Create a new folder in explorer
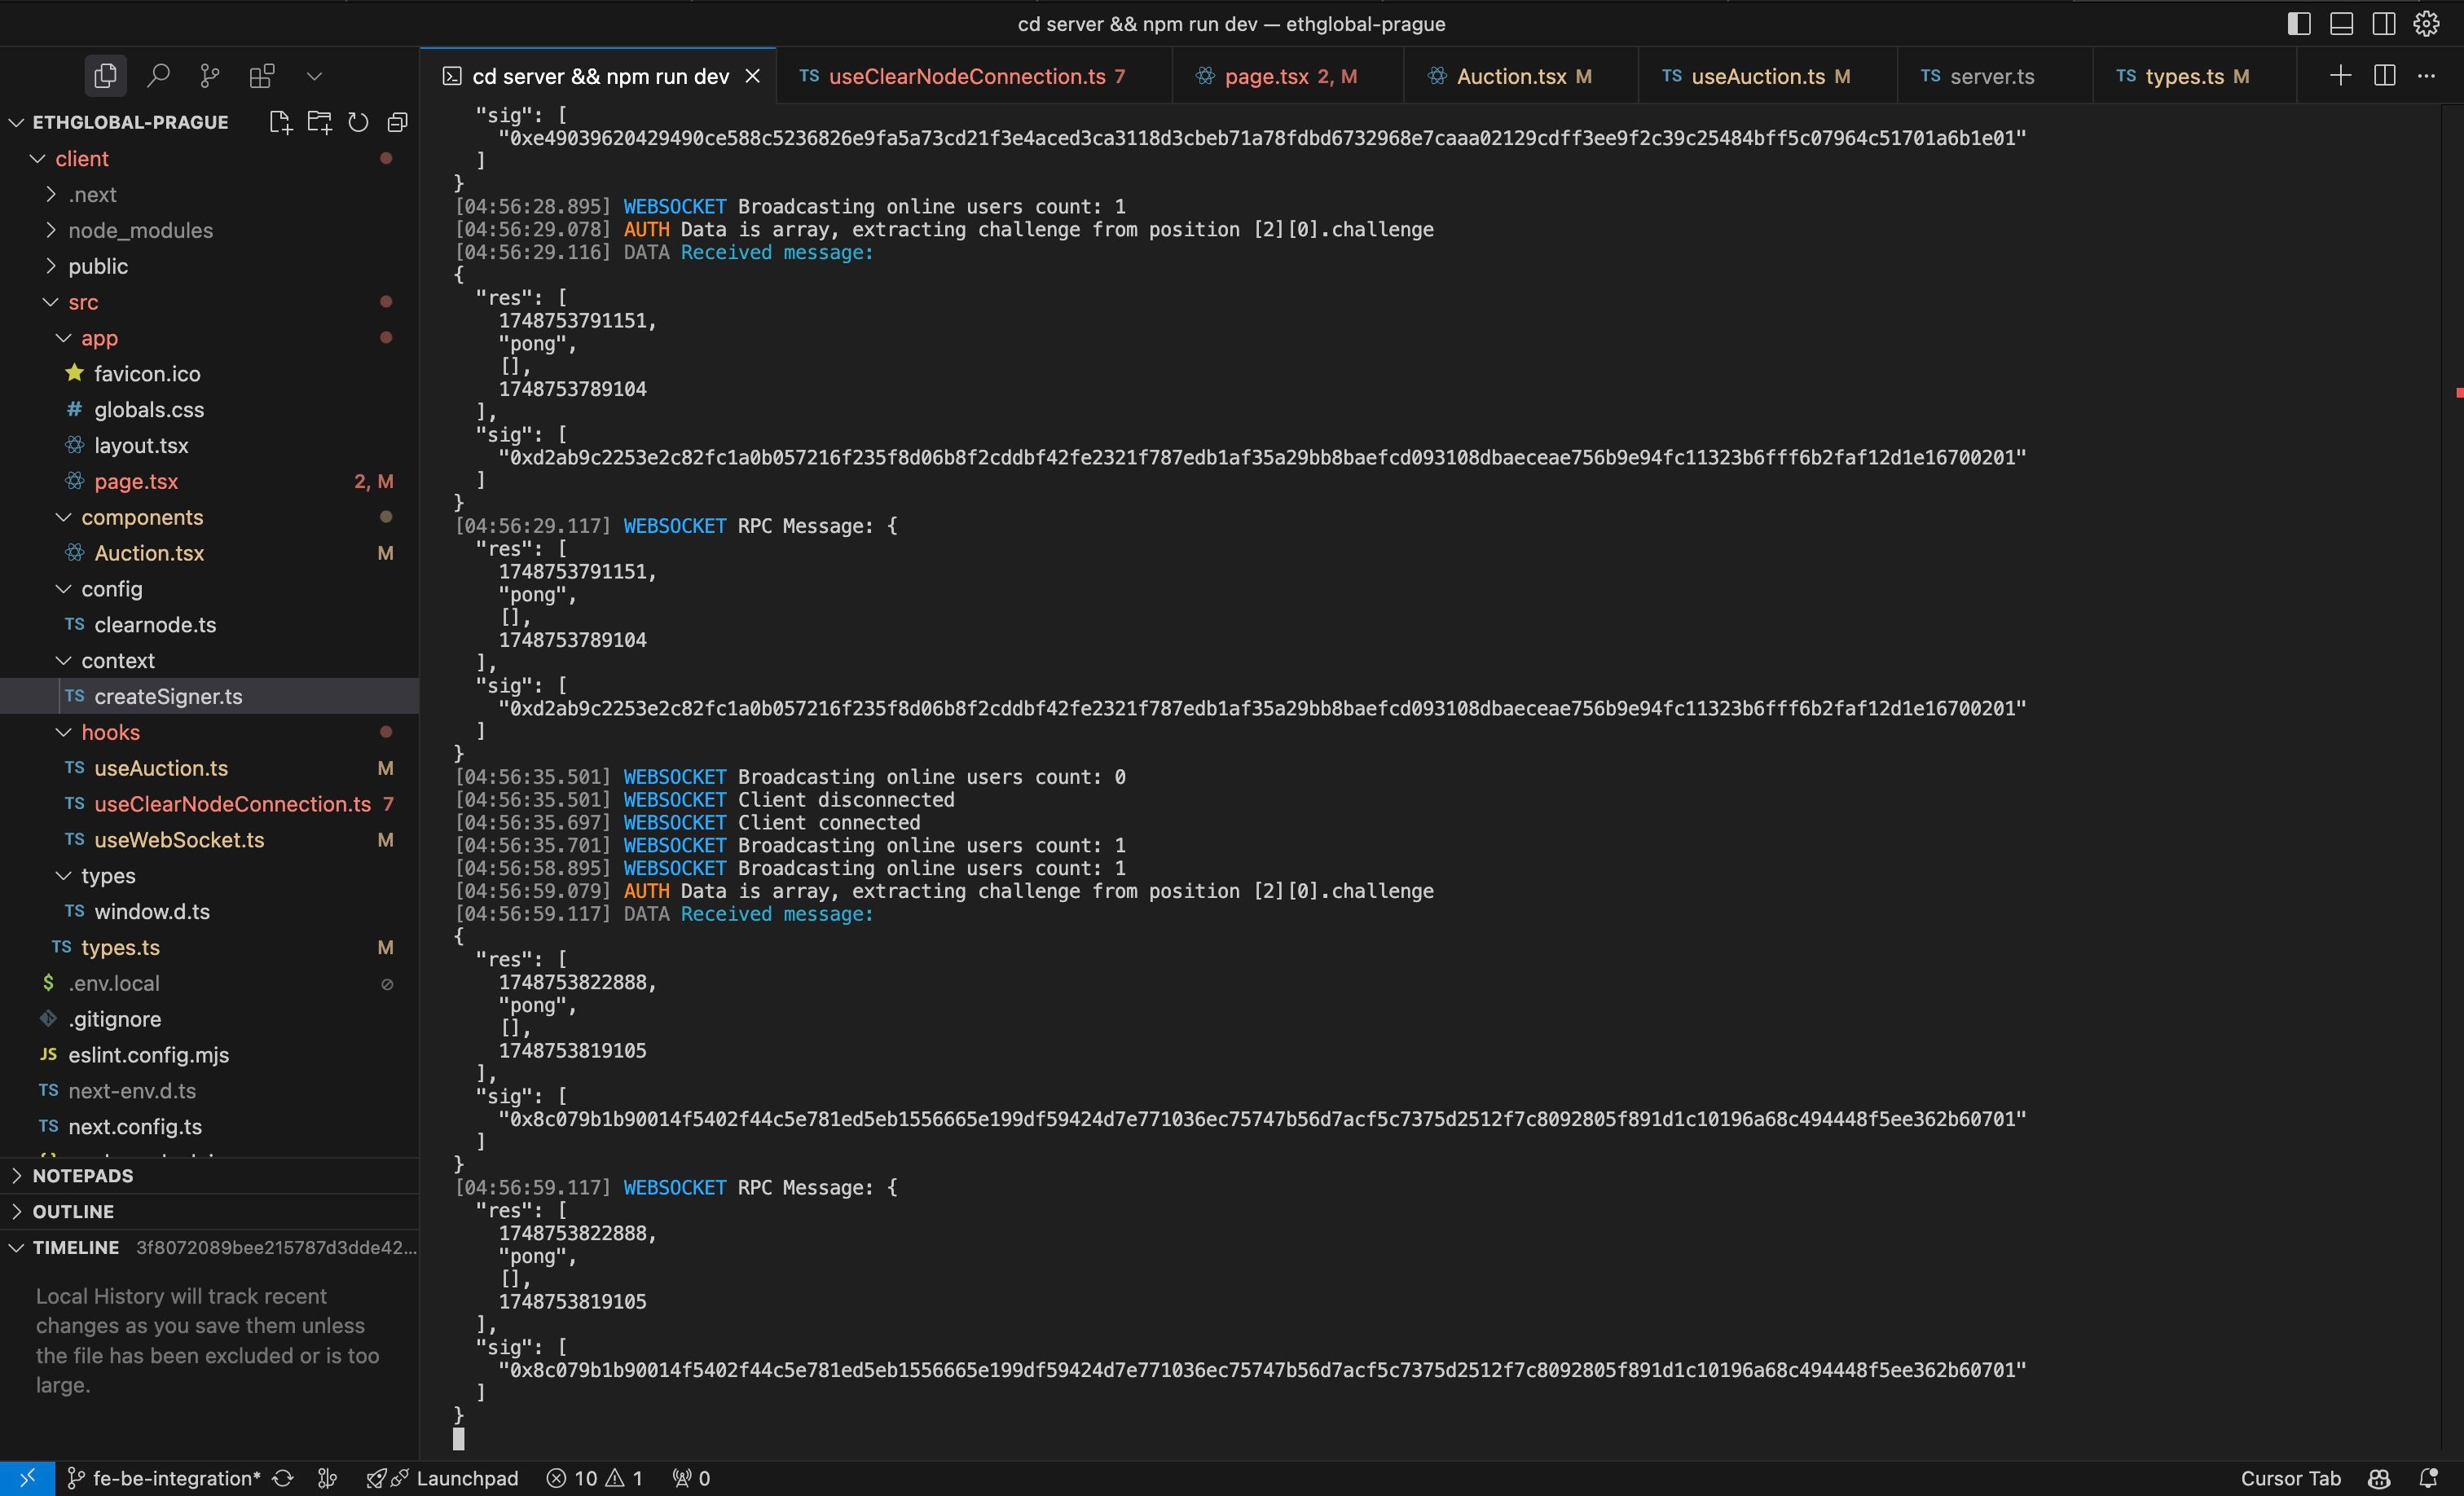The width and height of the screenshot is (2464, 1496). pyautogui.click(x=320, y=122)
